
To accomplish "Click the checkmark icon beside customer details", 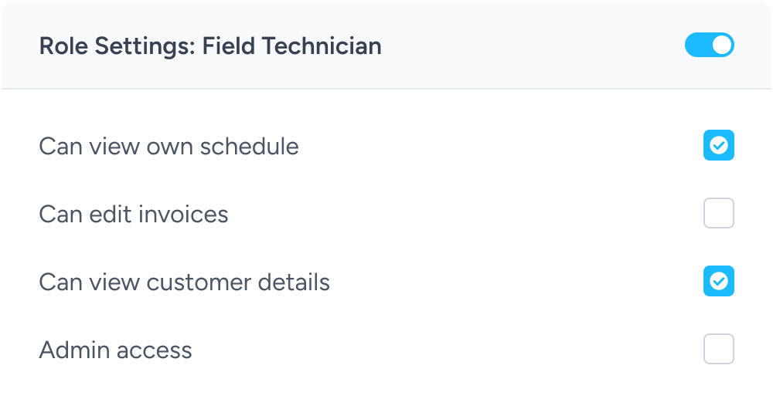I will pos(719,281).
